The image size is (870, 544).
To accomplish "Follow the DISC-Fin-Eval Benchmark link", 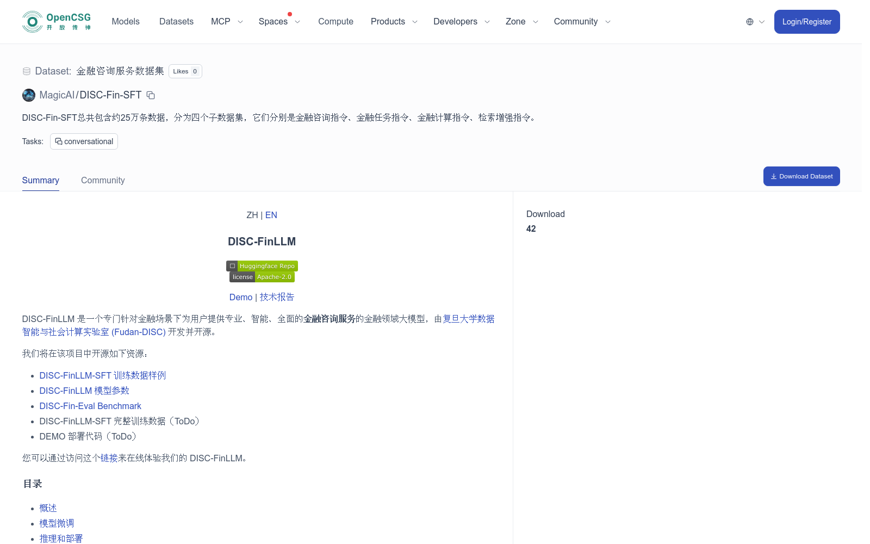I will click(90, 406).
